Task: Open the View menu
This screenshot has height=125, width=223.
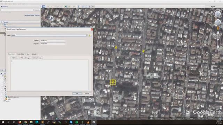Action: [x=10, y=4]
